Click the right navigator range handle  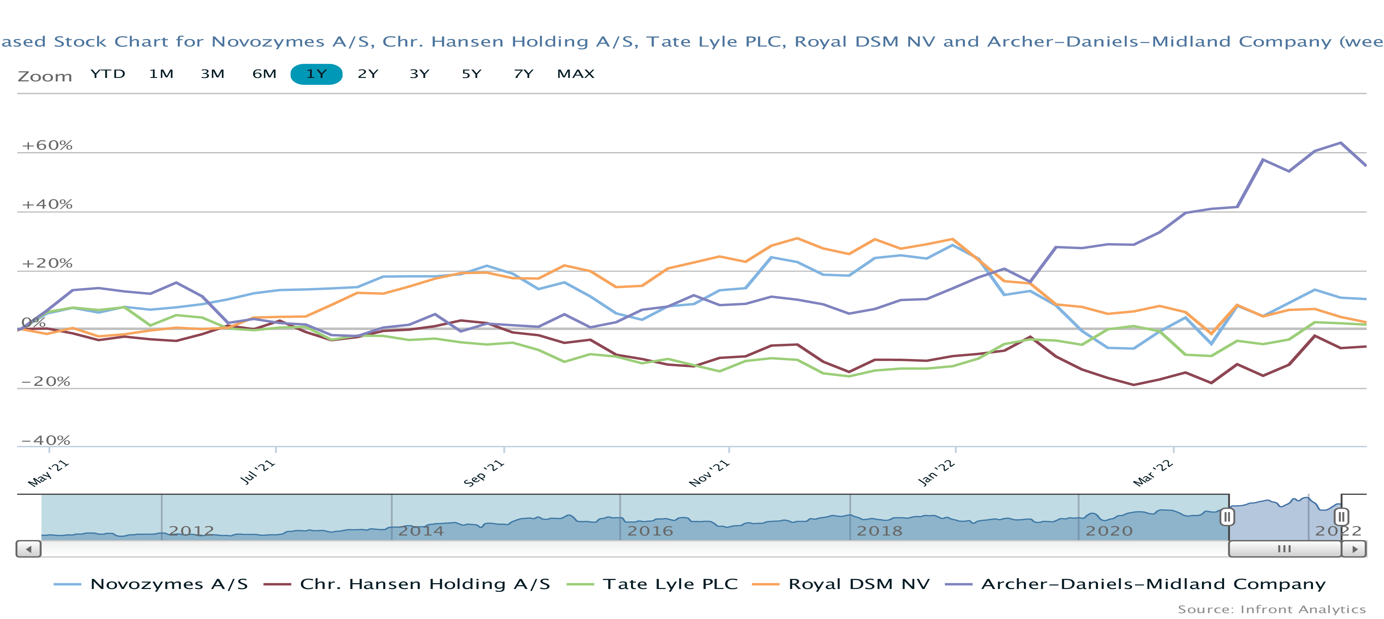(x=1341, y=517)
